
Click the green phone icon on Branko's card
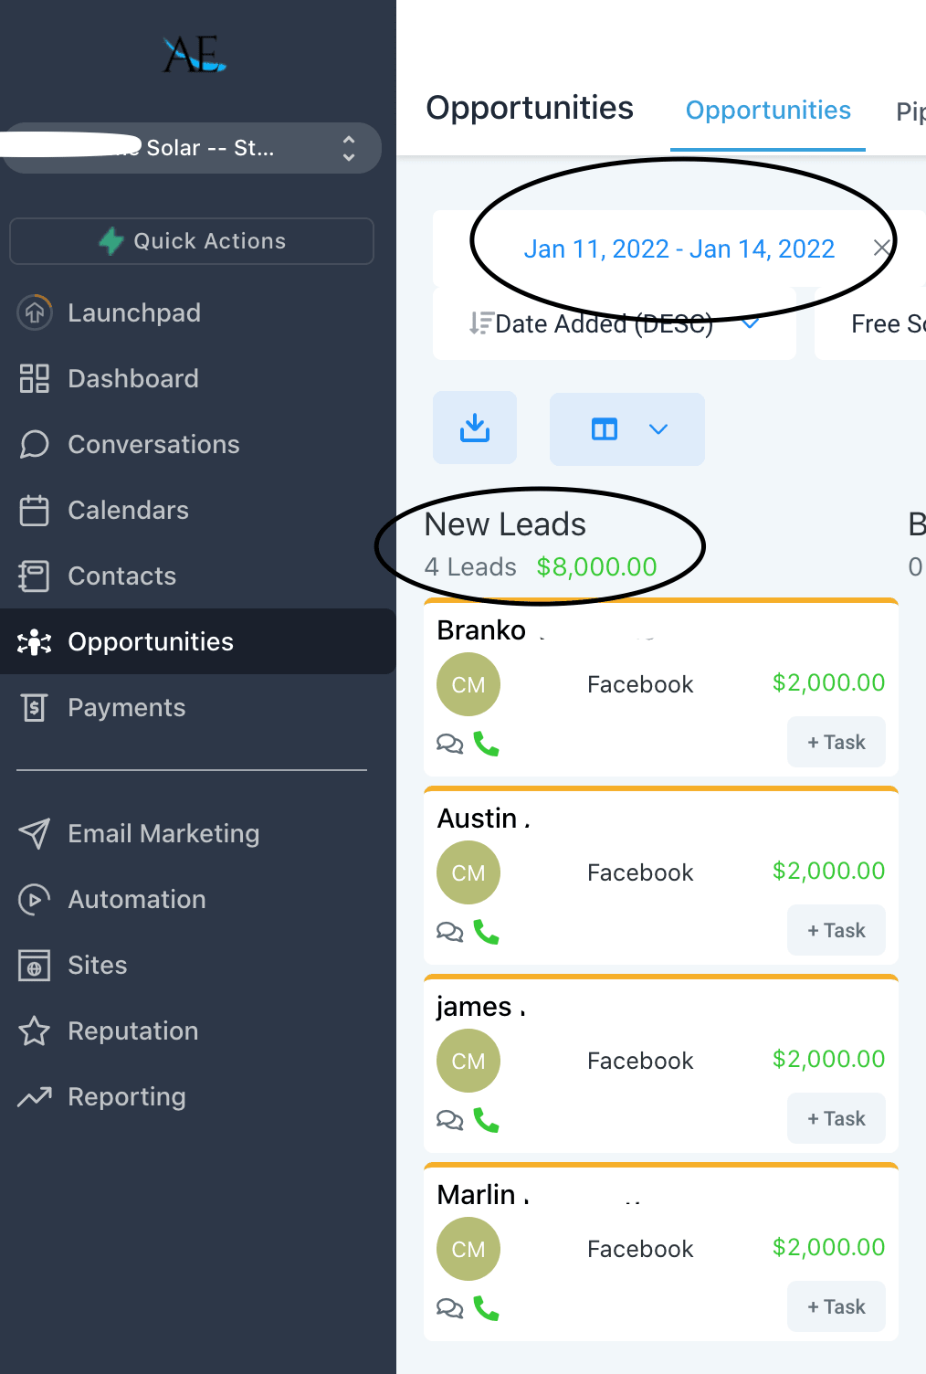(486, 745)
